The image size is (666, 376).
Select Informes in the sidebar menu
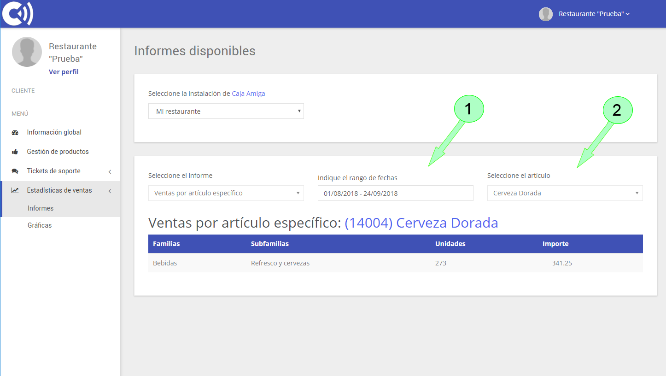point(40,208)
